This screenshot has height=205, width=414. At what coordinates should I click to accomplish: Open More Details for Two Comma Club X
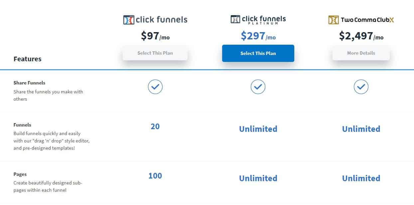[x=361, y=53]
